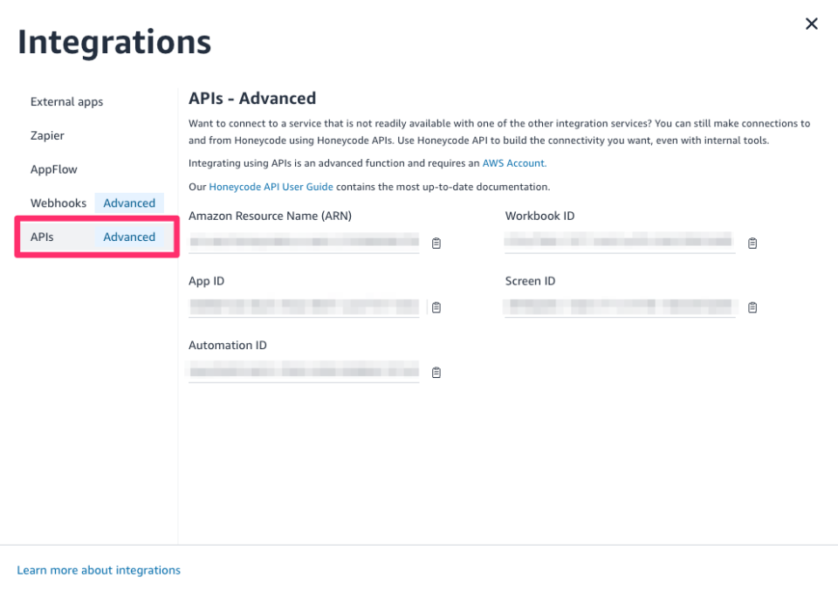Copy the Screen ID via clipboard icon
The width and height of the screenshot is (838, 591).
pyautogui.click(x=752, y=307)
